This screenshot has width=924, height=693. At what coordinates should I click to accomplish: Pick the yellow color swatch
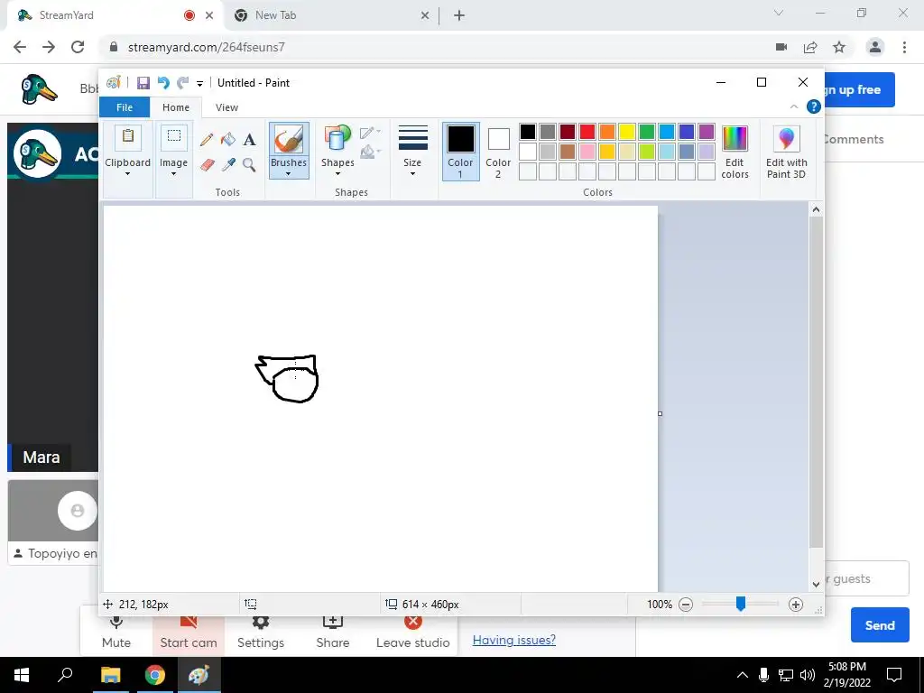(627, 132)
